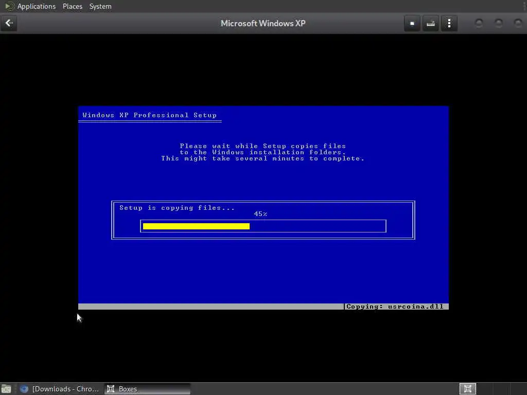Click 'This might take several minutes' line
Screen dimensions: 527x395
pyautogui.click(x=263, y=158)
